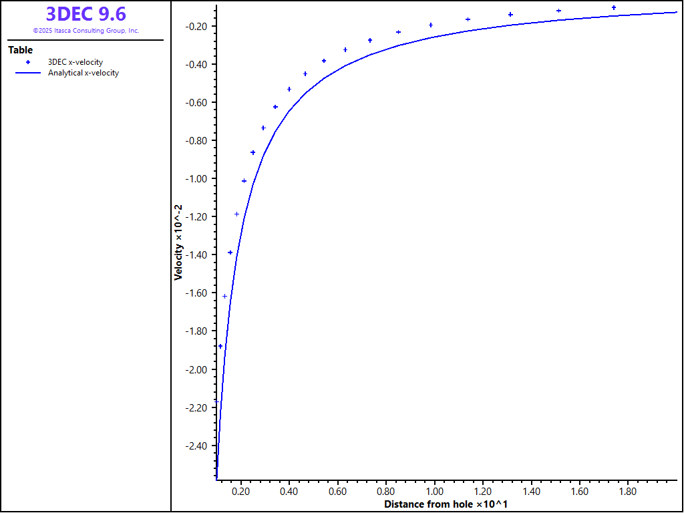Select the Table legend heading
684x513 pixels.
(x=20, y=50)
